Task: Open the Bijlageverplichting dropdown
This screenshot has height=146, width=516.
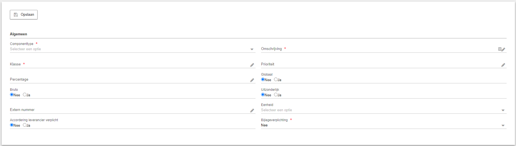Action: point(384,125)
